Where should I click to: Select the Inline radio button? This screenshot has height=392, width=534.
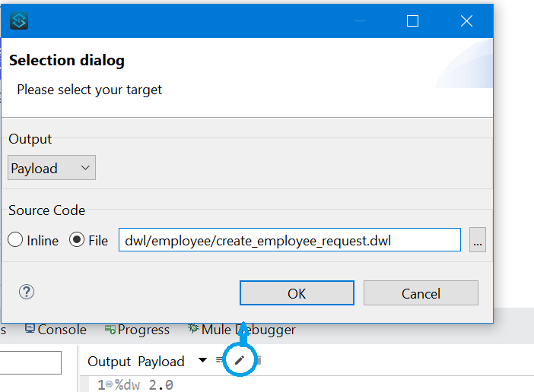click(x=15, y=240)
